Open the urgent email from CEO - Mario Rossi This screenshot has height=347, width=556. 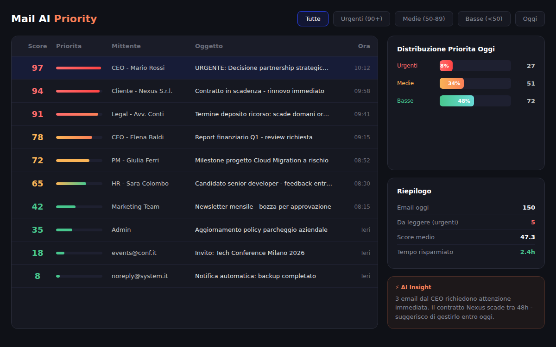[x=195, y=68]
